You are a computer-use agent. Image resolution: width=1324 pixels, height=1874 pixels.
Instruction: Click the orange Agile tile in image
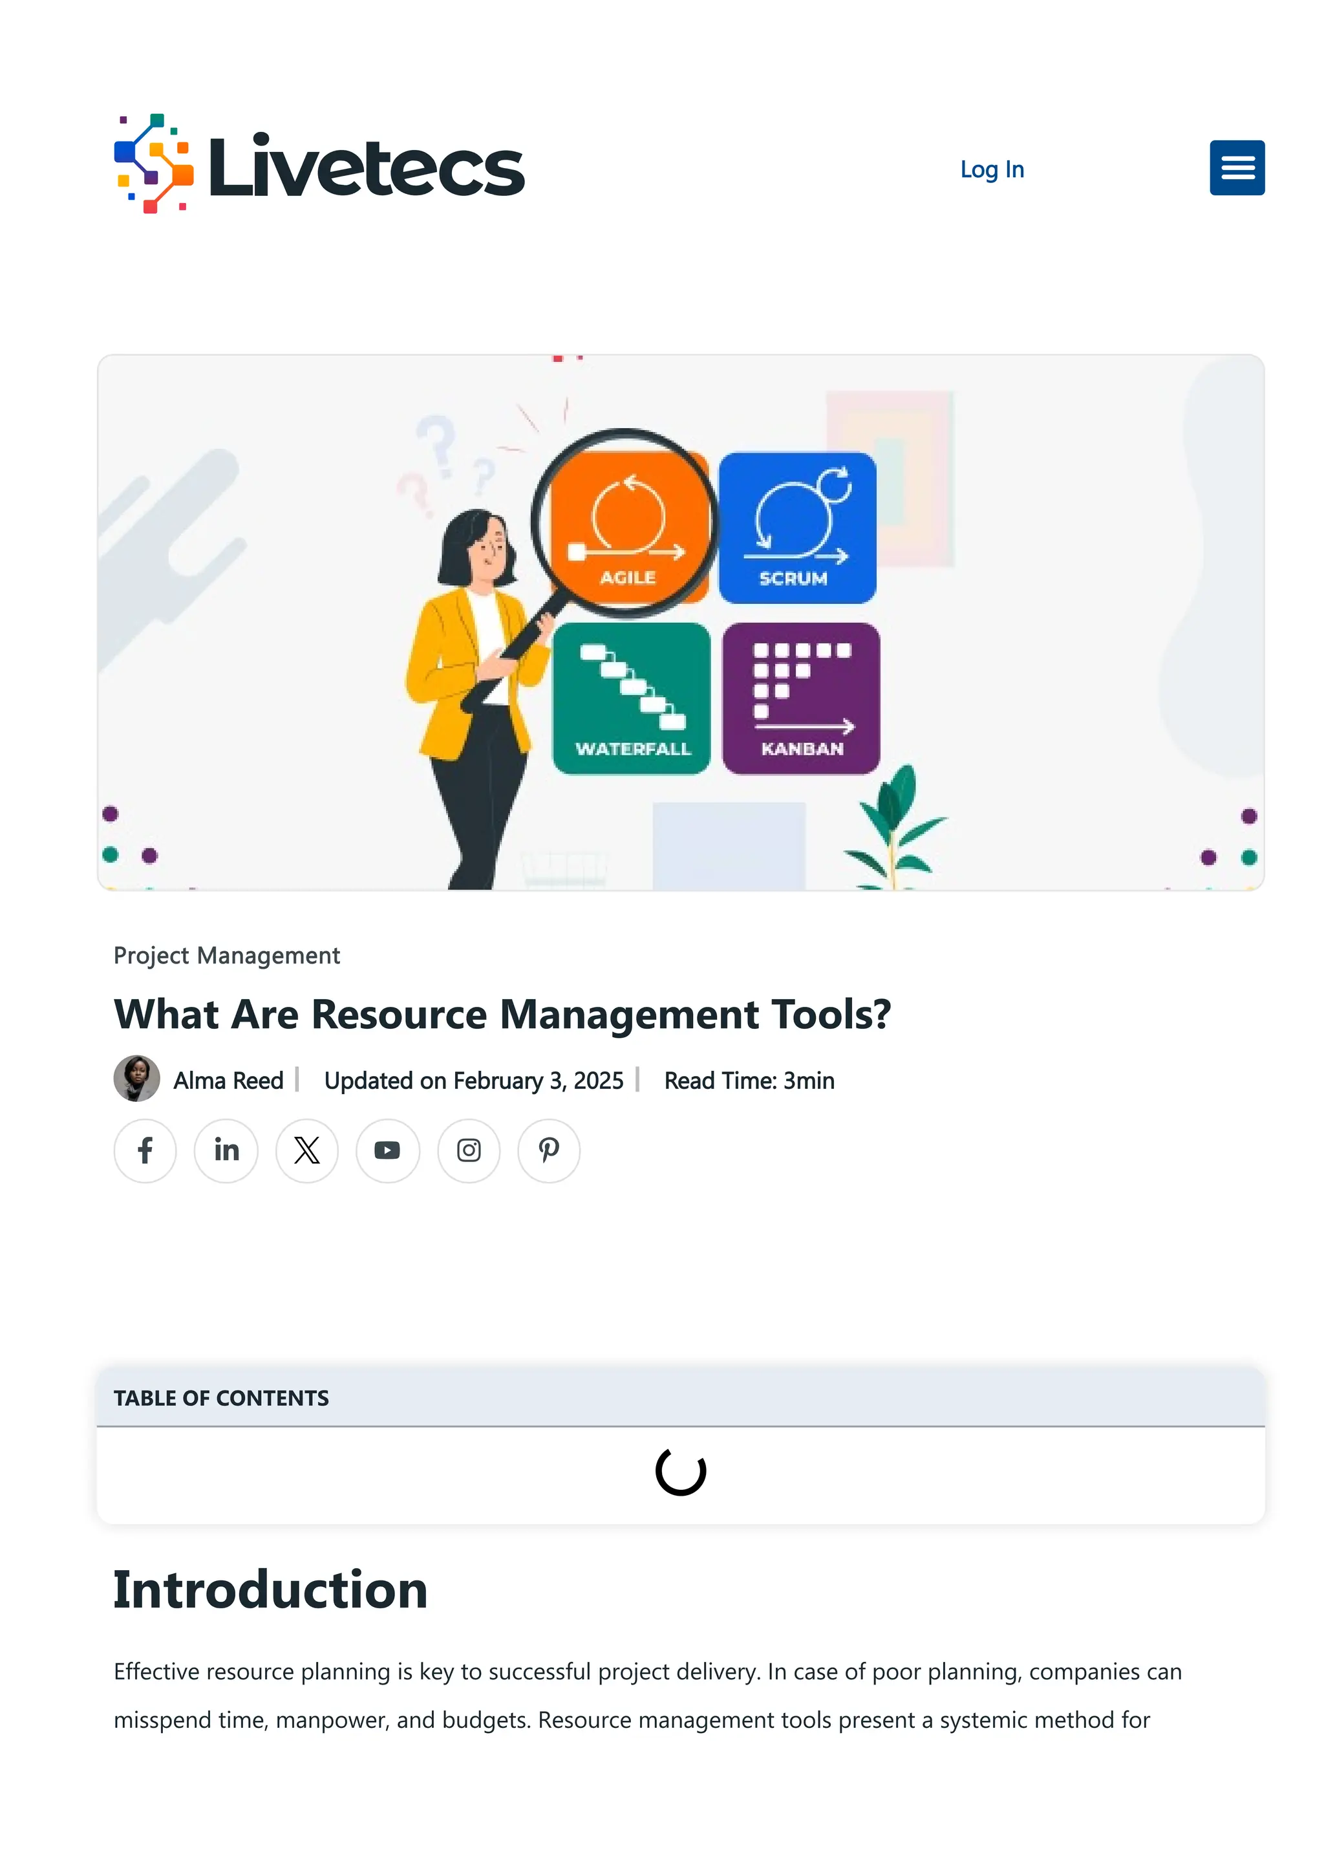628,527
